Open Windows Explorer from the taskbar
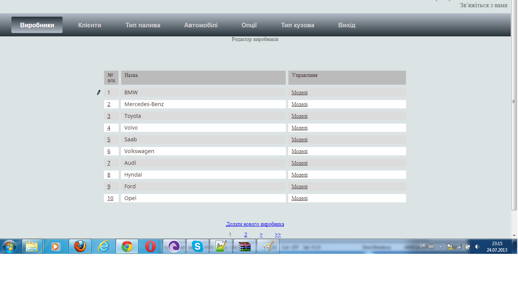 tap(32, 247)
